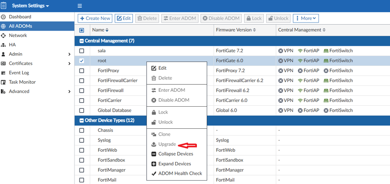Click the hamburger menu icon in the header

tap(80, 6)
